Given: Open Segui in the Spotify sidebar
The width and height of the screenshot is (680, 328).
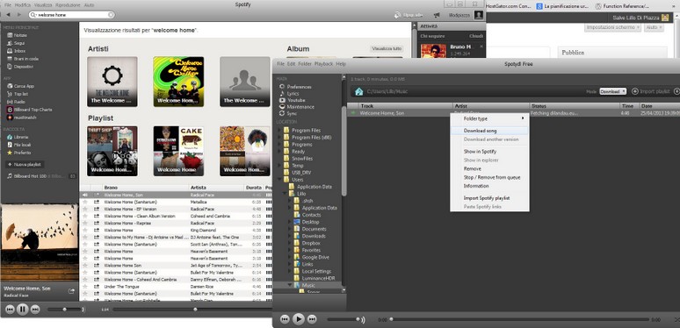Looking at the screenshot, I should pyautogui.click(x=16, y=43).
